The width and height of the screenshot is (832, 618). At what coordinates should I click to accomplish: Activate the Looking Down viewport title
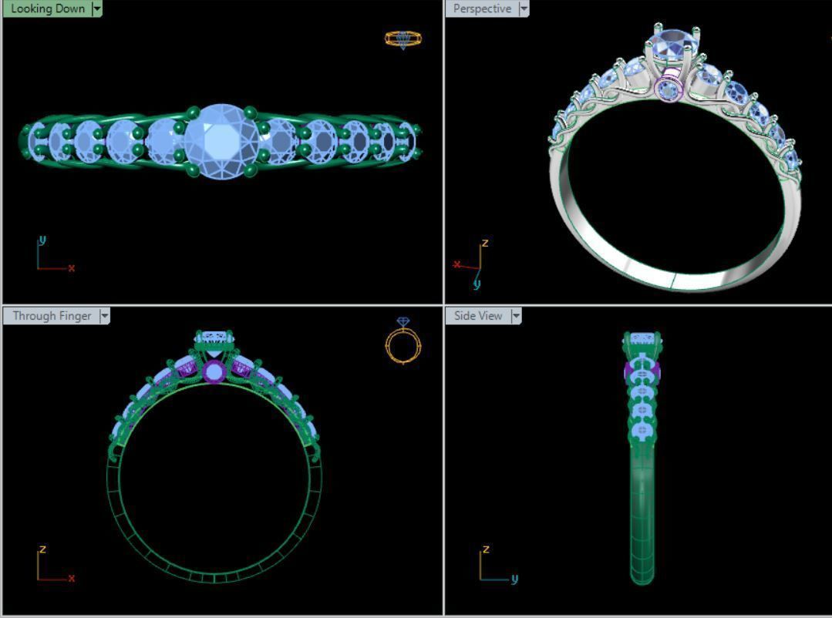coord(48,8)
